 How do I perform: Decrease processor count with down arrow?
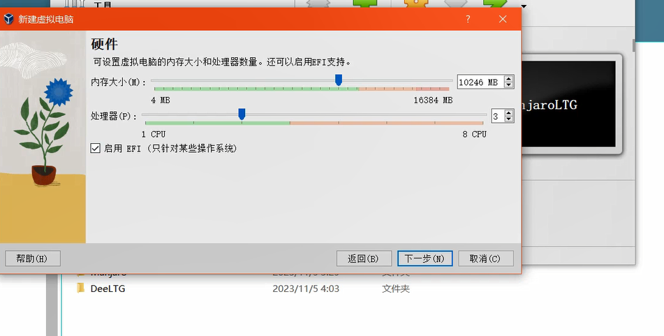[x=509, y=119]
